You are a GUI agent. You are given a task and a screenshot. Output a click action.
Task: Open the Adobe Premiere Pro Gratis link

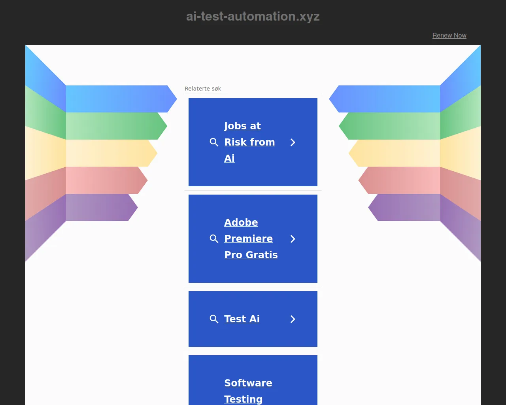[x=251, y=238]
